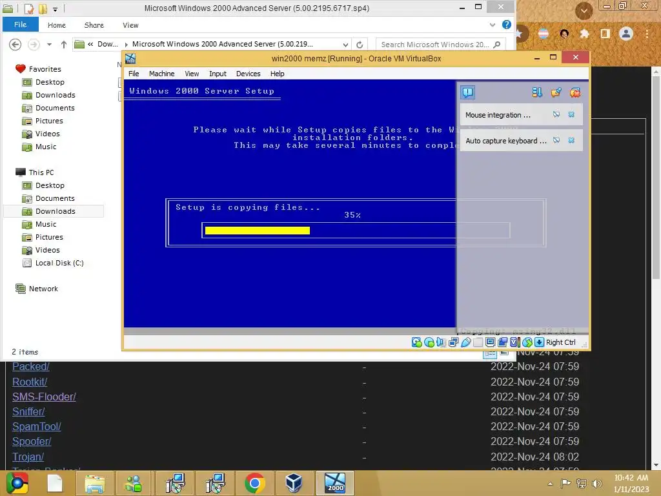Open the SMS-Flooder/ directory link
This screenshot has height=496, width=661.
(x=44, y=397)
